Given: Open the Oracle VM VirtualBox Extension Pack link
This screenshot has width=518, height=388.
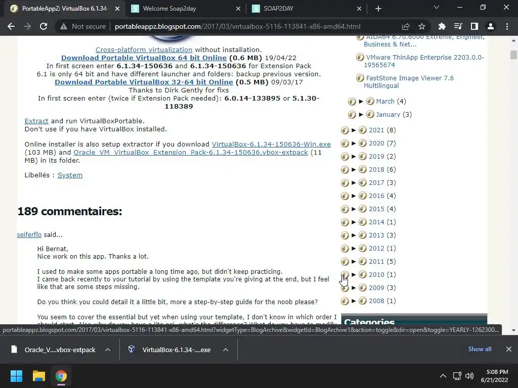Looking at the screenshot, I should 191,153.
